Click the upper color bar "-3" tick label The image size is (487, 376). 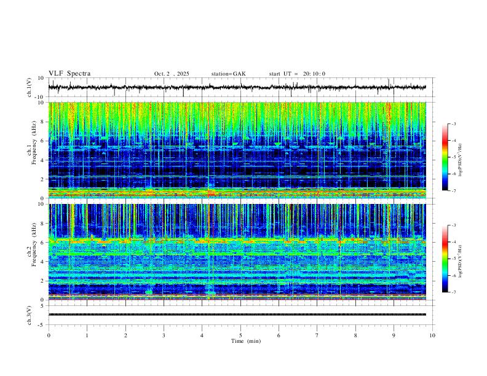pyautogui.click(x=454, y=123)
